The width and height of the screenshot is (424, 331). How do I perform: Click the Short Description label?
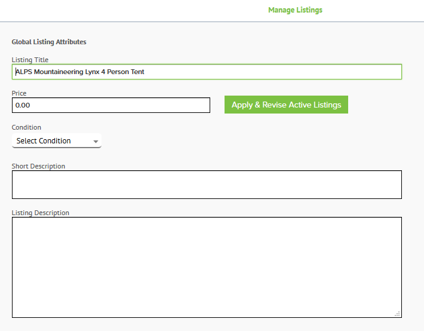click(x=38, y=166)
